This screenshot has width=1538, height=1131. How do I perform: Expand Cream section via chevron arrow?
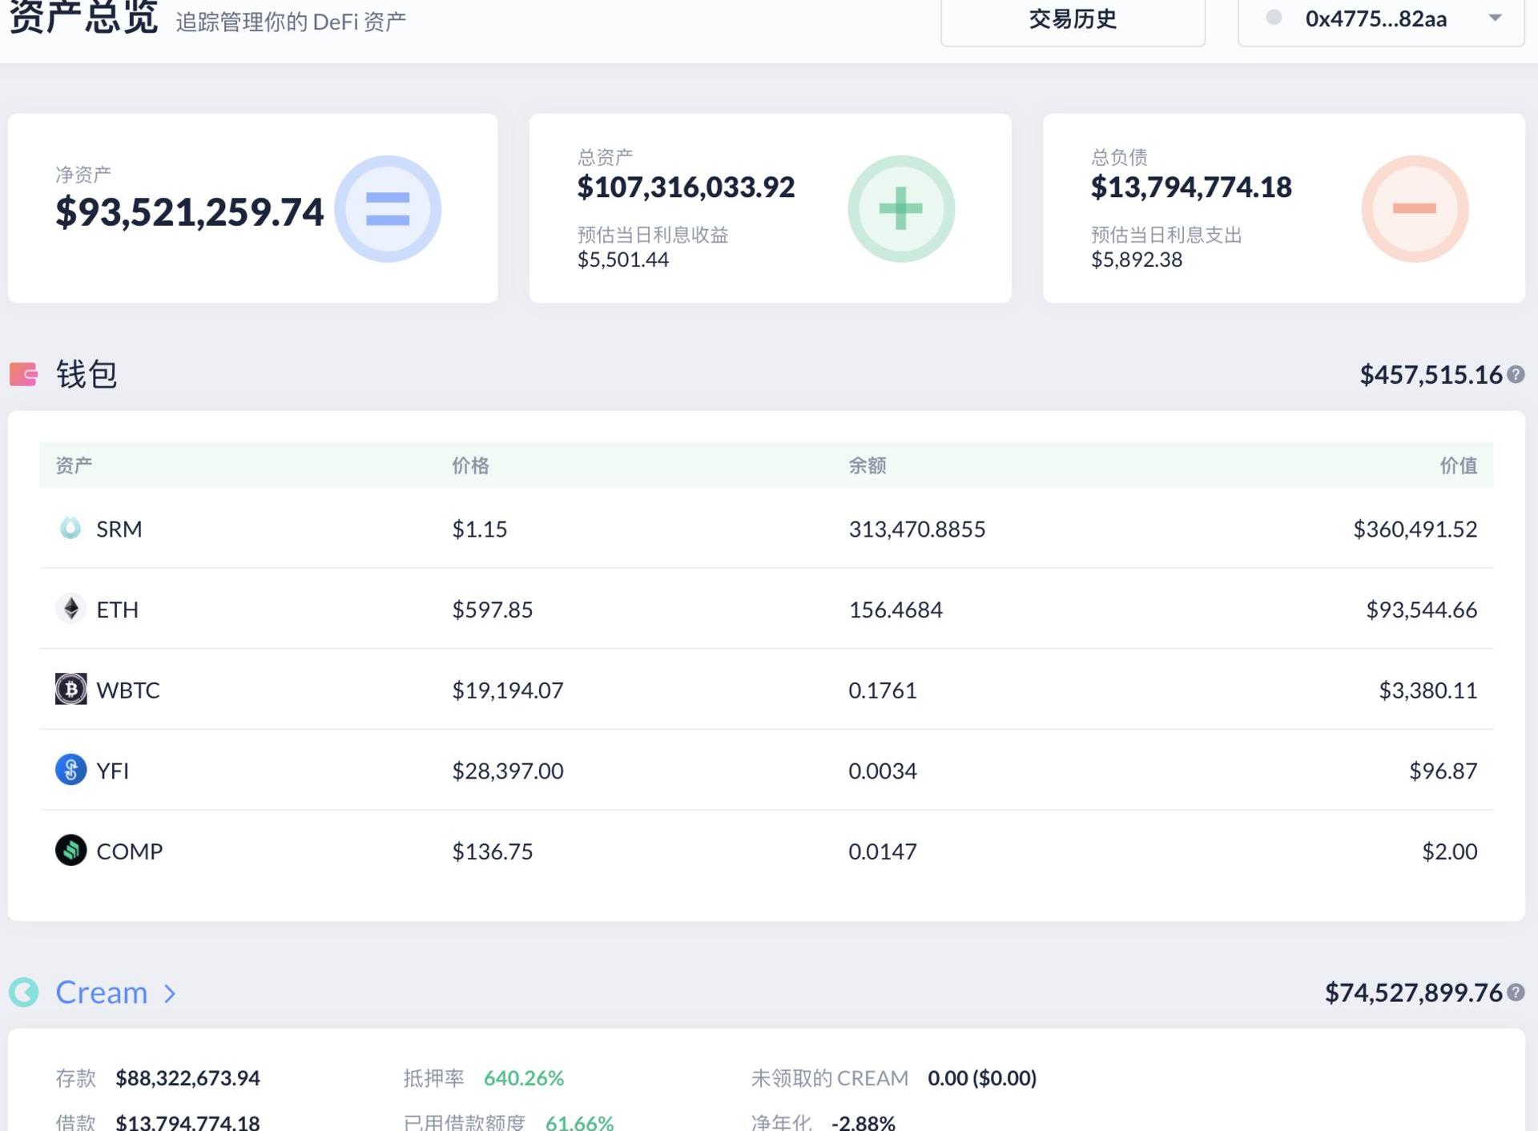(170, 993)
